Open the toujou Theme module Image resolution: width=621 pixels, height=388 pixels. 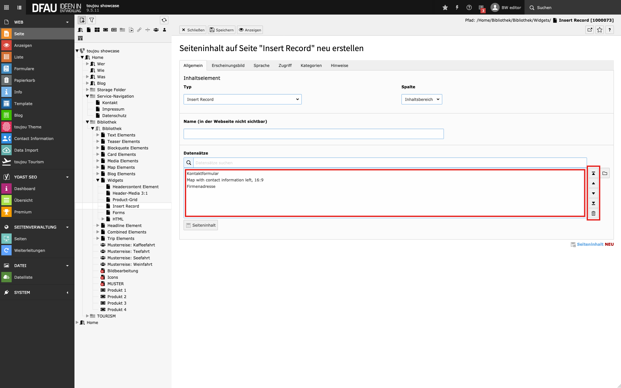click(x=28, y=127)
